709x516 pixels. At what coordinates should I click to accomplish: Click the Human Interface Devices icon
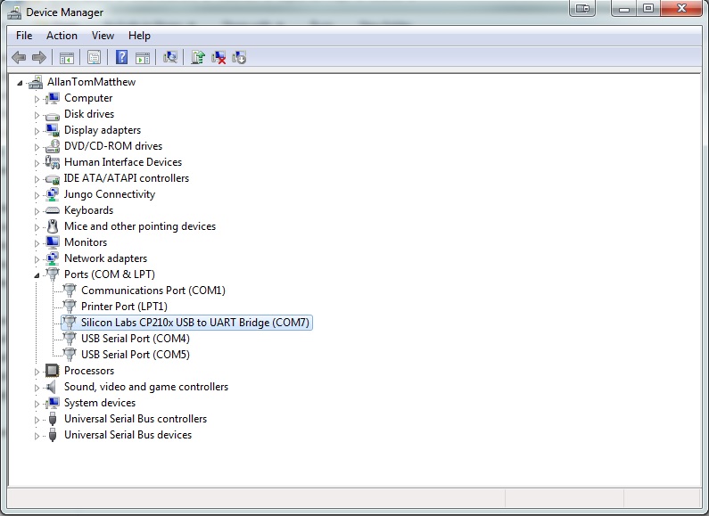coord(53,162)
